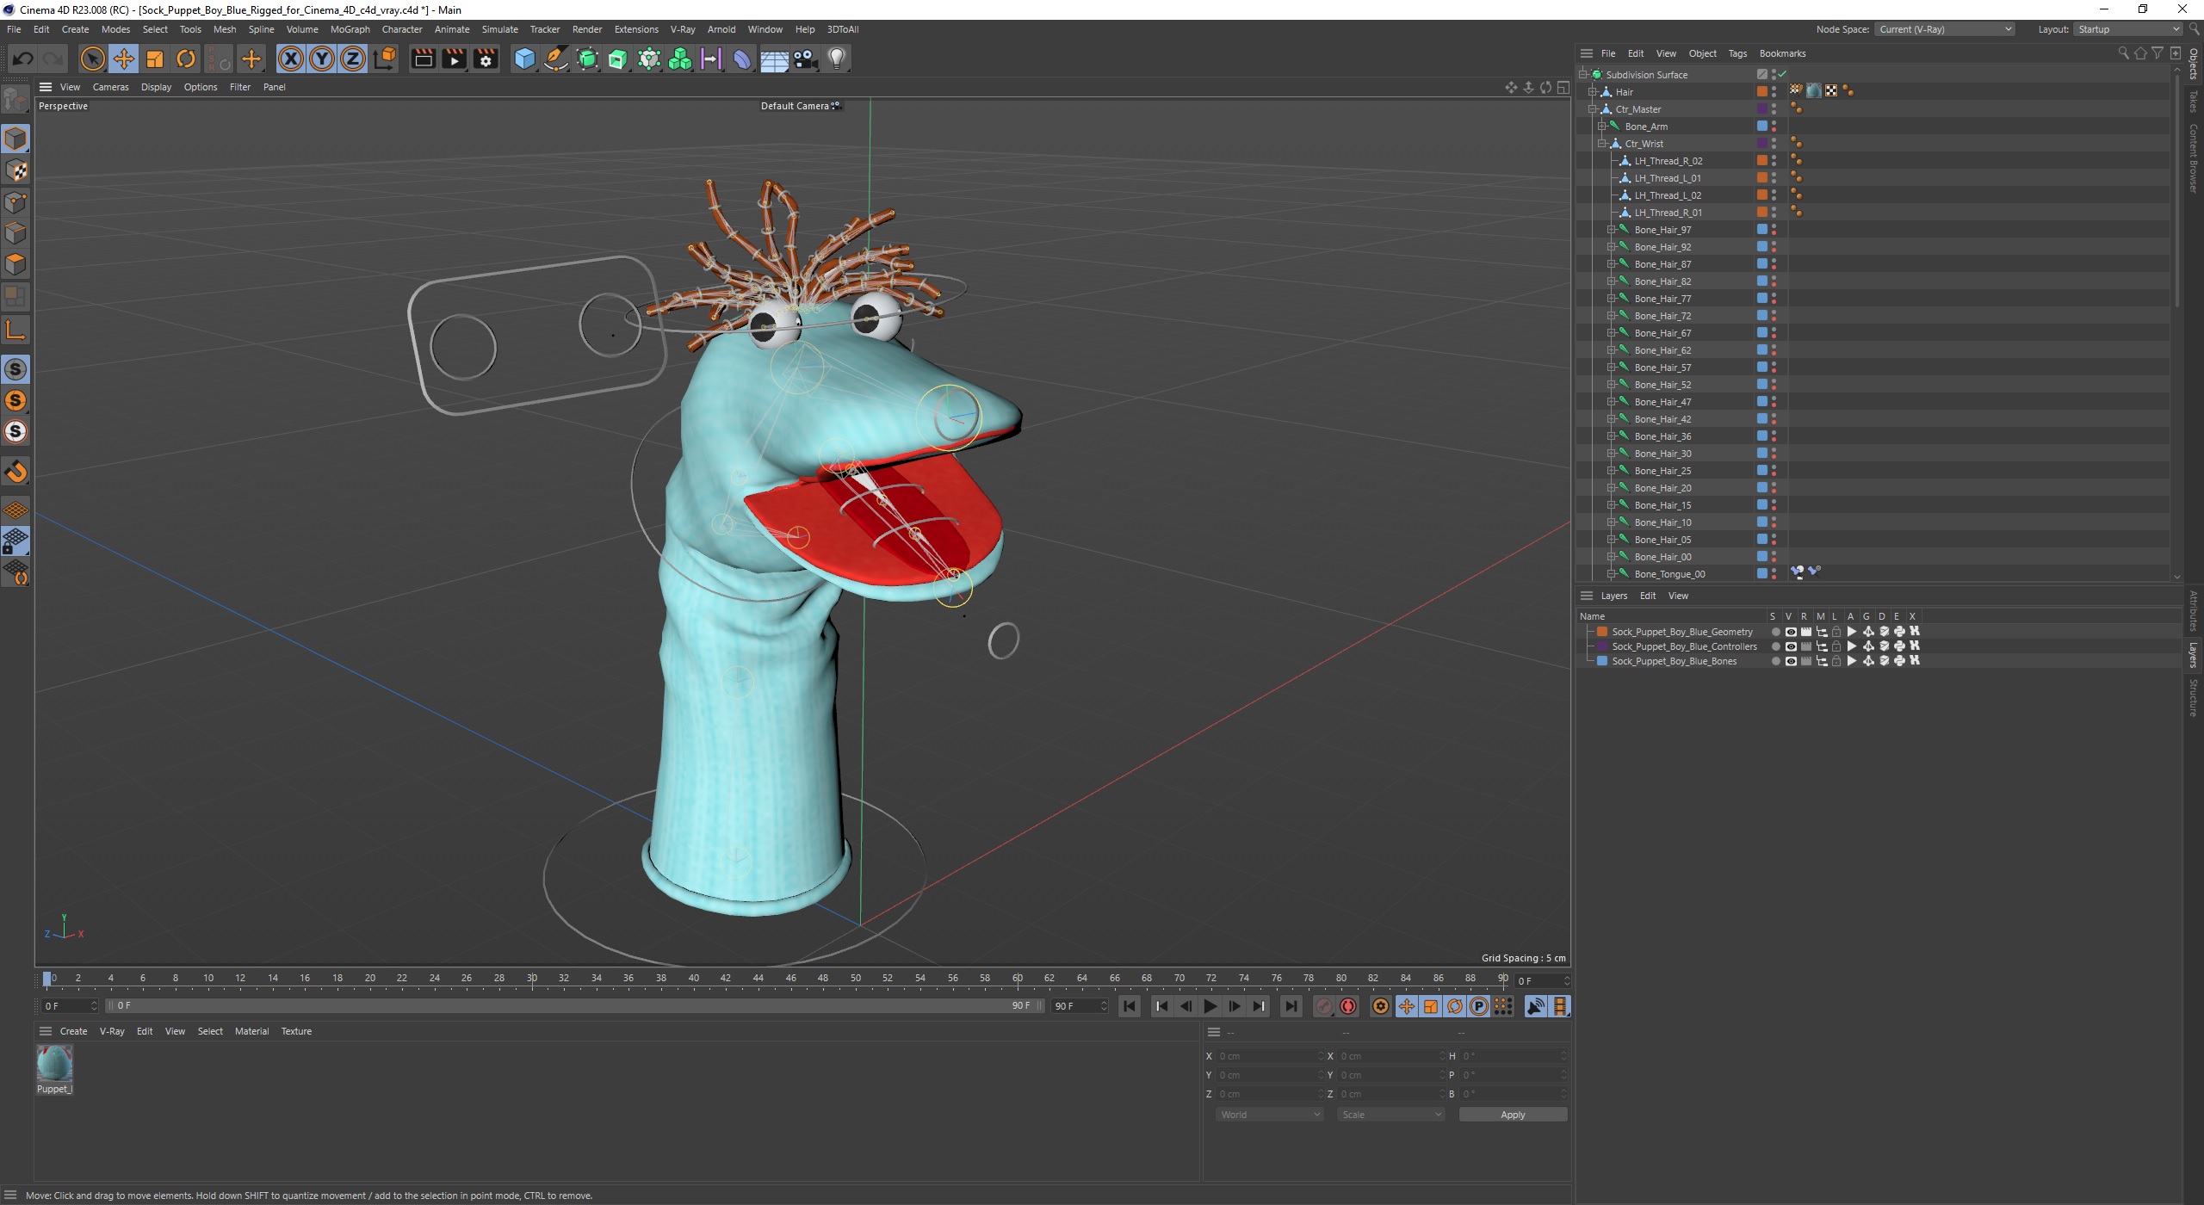Toggle Y axis lock
The width and height of the screenshot is (2204, 1205).
tap(322, 59)
